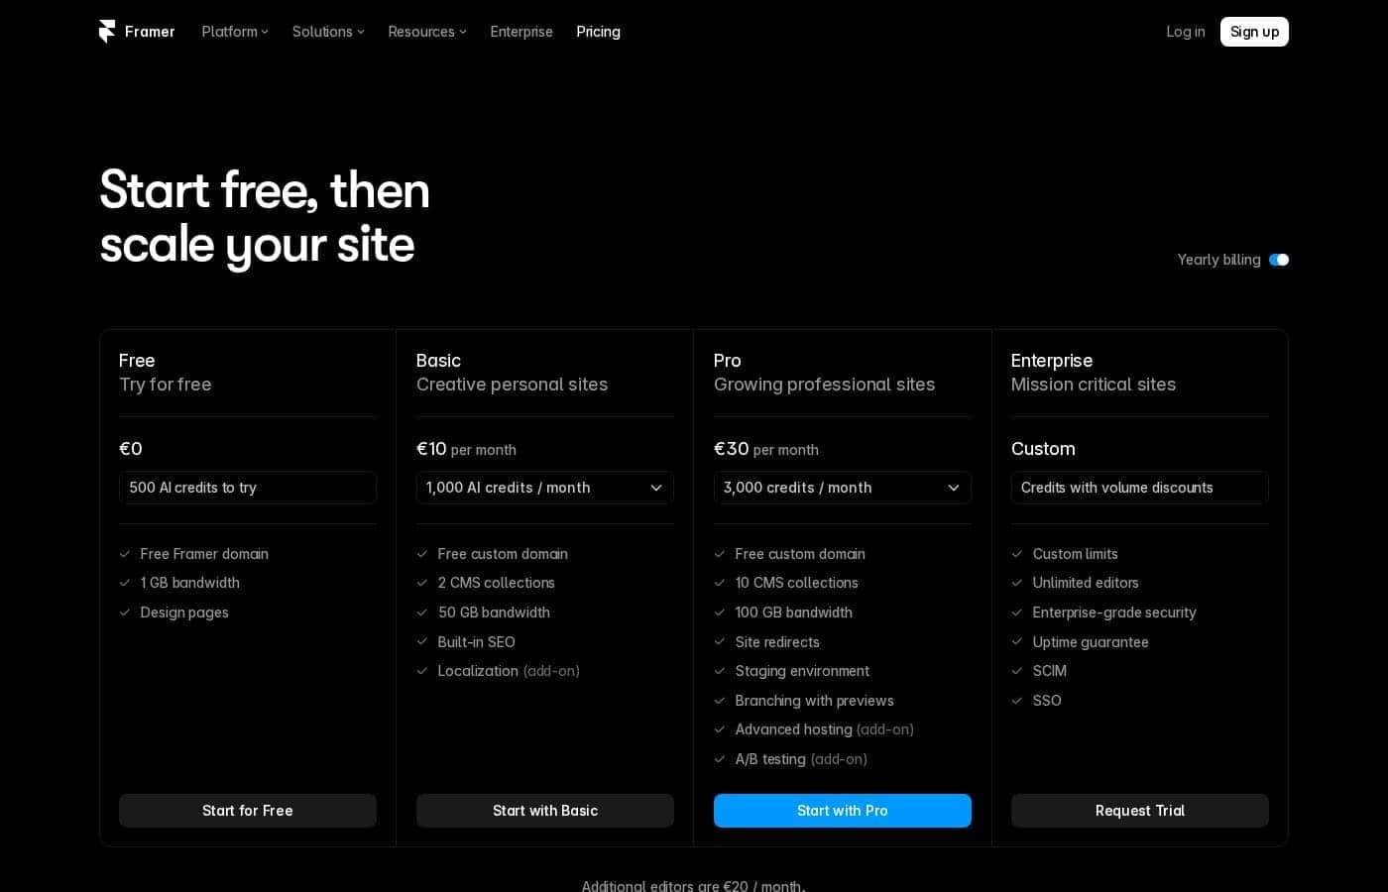Click the checkmark beside 2 CMS collections
The image size is (1388, 892).
click(x=422, y=583)
